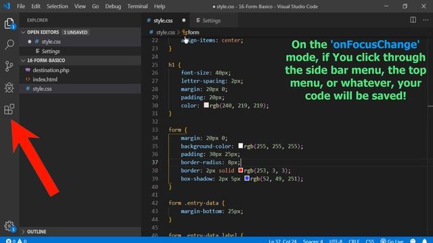Open the Explorer view icon
The image size is (433, 243).
(9, 23)
